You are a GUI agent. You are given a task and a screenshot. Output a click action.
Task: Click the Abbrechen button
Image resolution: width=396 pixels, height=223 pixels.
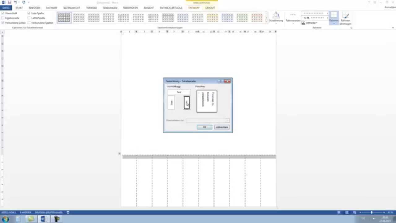tap(222, 127)
